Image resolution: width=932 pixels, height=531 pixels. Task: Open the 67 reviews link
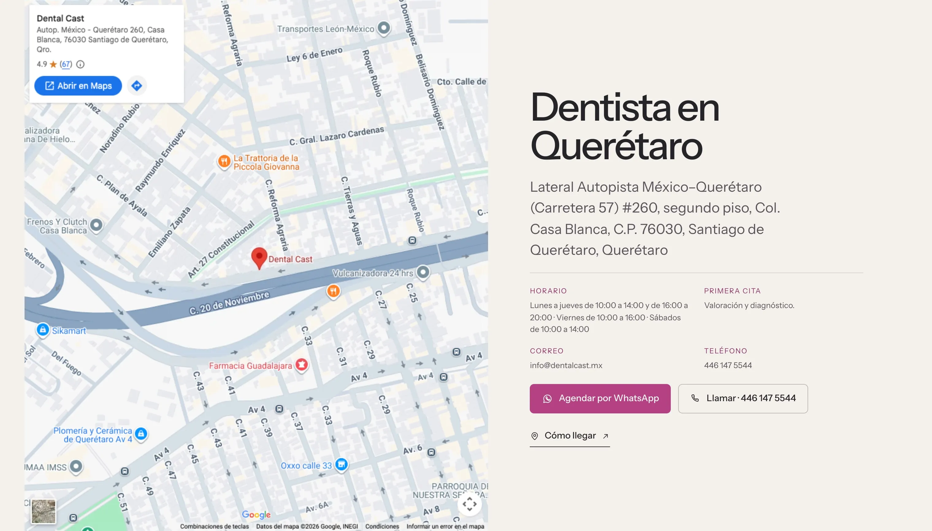click(66, 64)
